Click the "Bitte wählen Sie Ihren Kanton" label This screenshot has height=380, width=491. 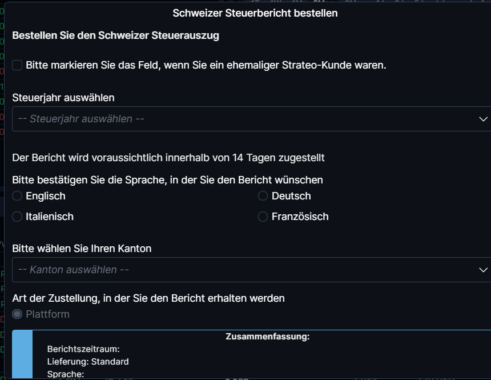(x=82, y=249)
